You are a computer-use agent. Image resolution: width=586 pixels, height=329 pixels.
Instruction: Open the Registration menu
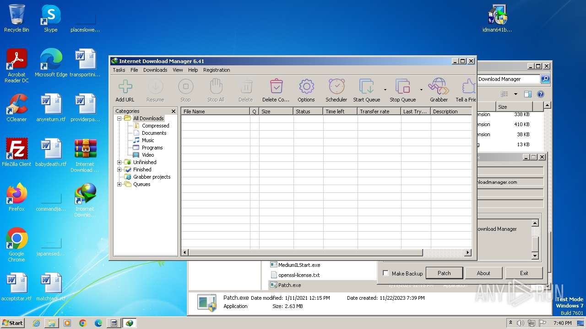click(217, 70)
